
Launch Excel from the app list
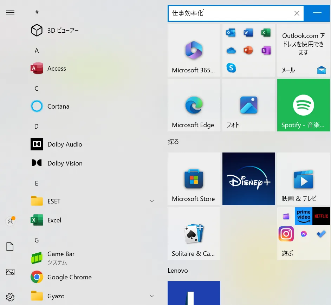93,220
